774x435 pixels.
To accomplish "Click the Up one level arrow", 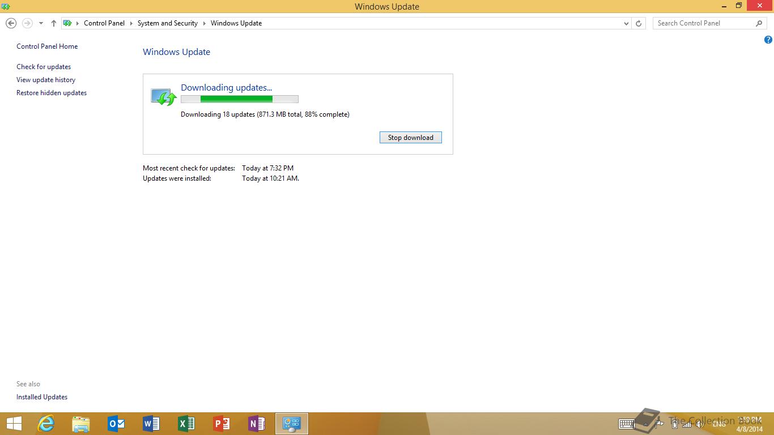I will pos(54,23).
